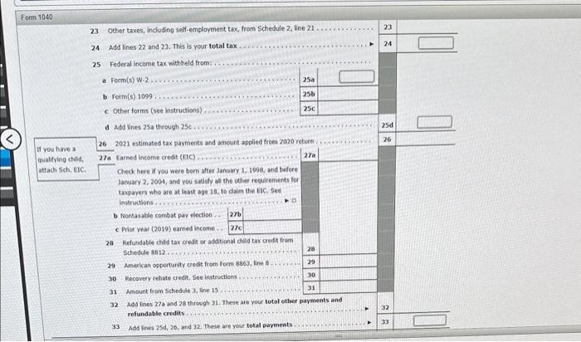The image size is (581, 342).
Task: Click 'Earned income credit (EIC)' label
Action: click(156, 157)
